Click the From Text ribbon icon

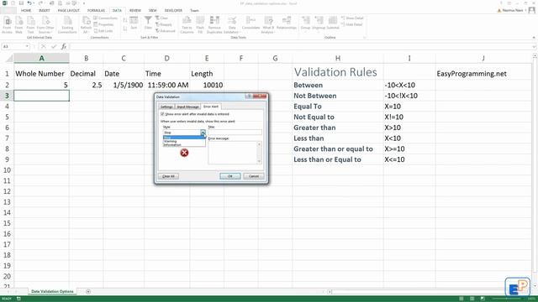point(30,24)
